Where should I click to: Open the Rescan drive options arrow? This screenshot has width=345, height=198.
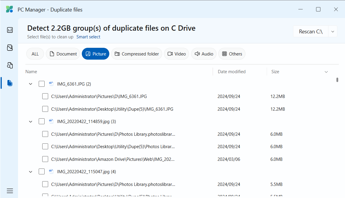coord(332,31)
